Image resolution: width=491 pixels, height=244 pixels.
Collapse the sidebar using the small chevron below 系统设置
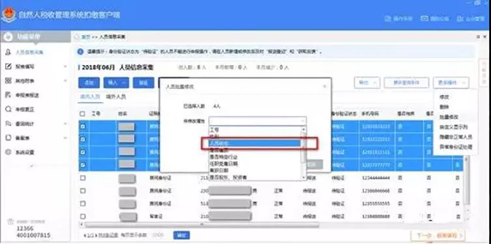tap(33, 165)
